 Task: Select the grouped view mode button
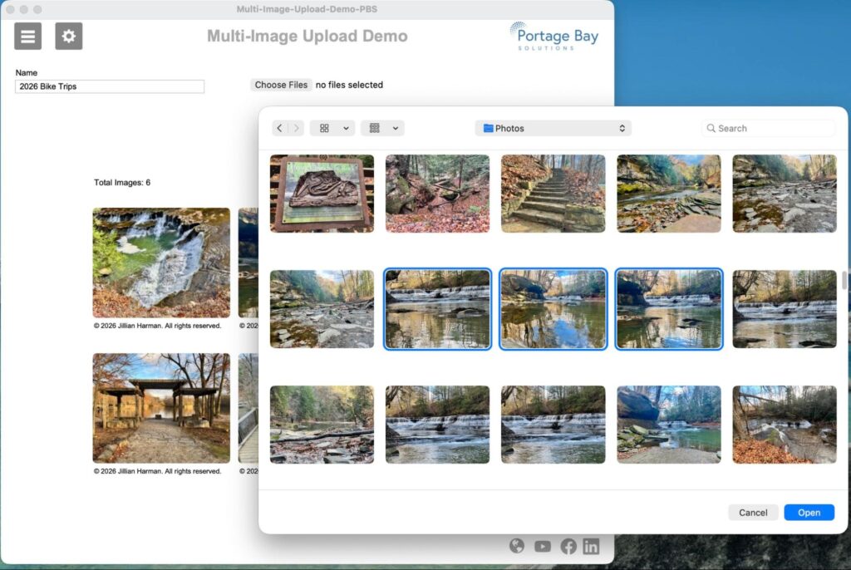(375, 128)
